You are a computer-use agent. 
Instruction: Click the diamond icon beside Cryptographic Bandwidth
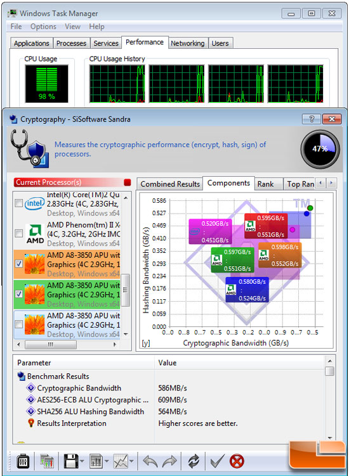pyautogui.click(x=30, y=388)
